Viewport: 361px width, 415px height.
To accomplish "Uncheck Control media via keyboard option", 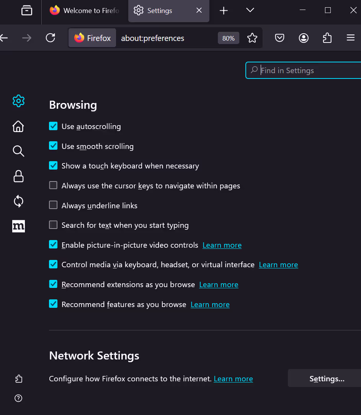I will pos(53,264).
